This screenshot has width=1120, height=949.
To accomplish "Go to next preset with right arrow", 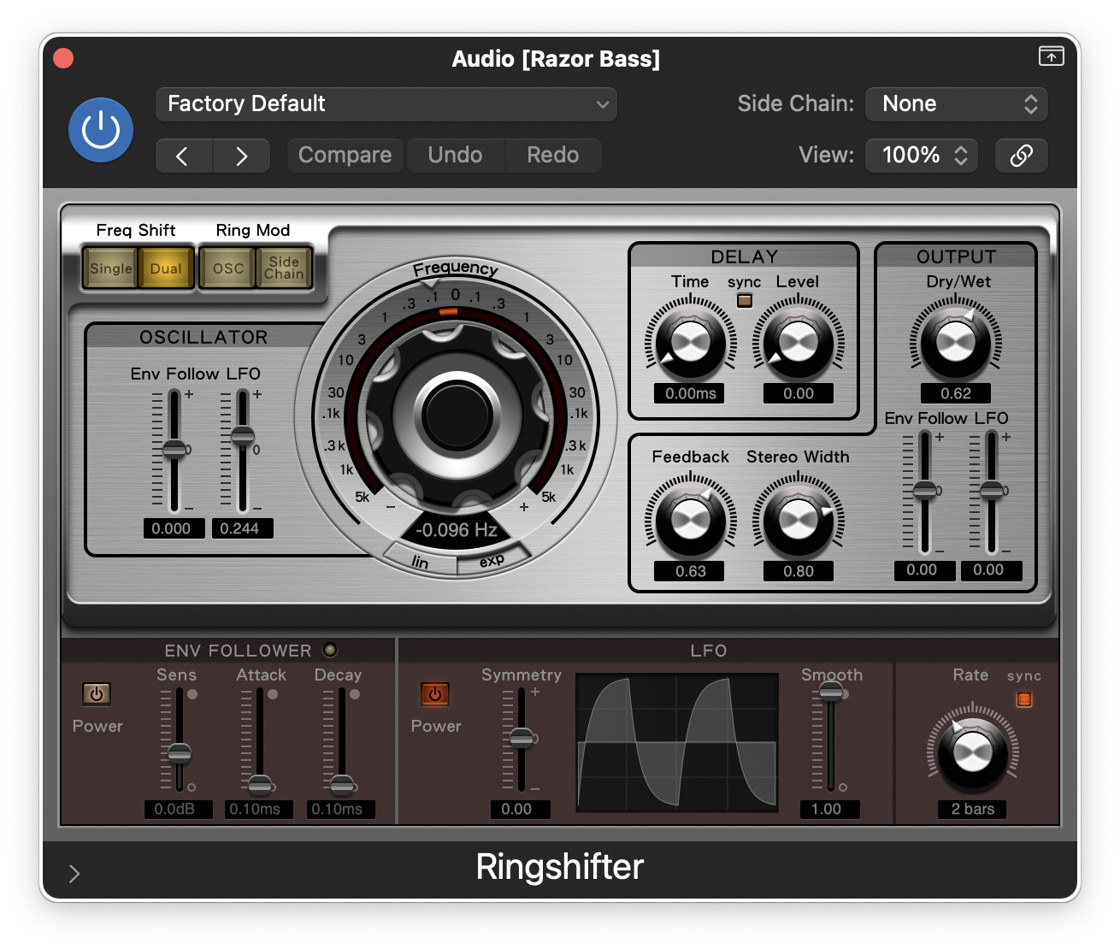I will pos(242,156).
